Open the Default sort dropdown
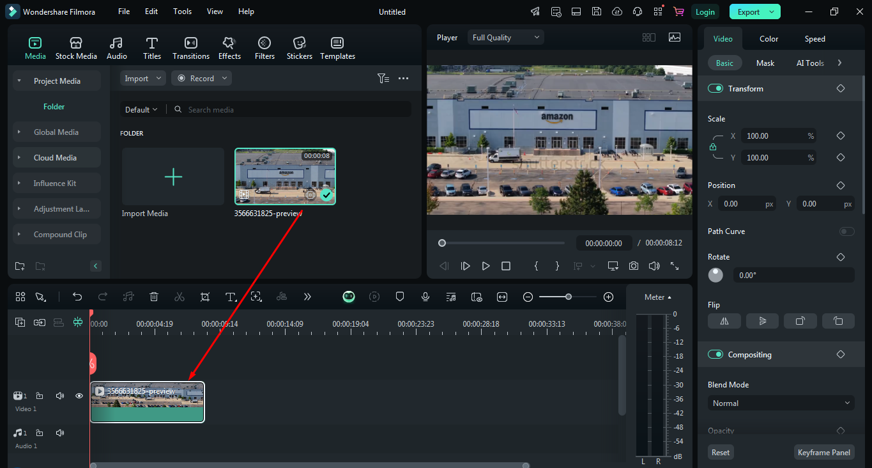 [141, 109]
